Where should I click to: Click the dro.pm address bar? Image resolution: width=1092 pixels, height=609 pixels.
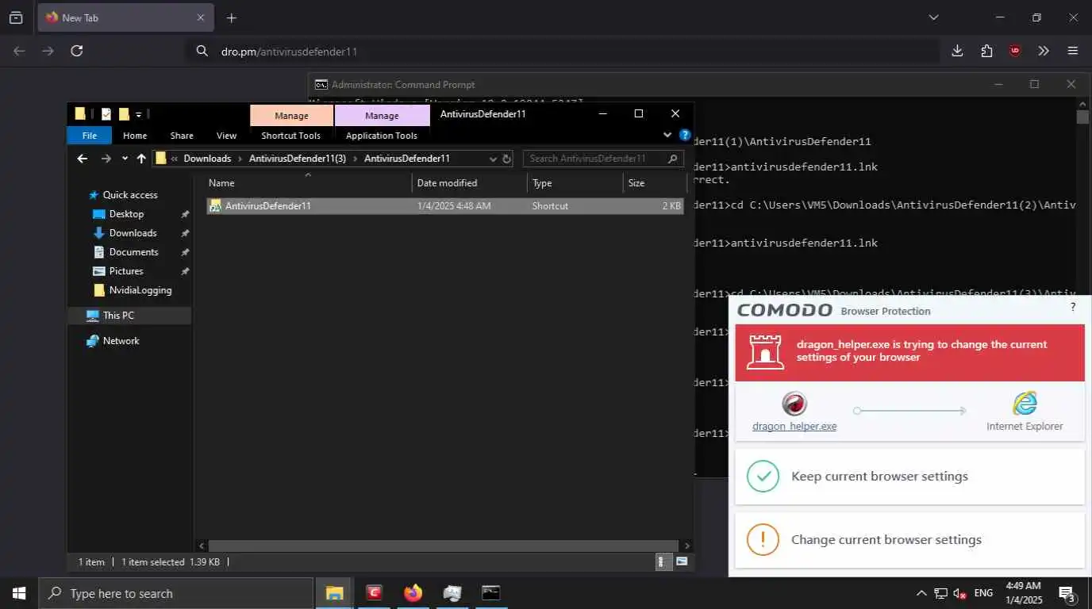coord(563,51)
